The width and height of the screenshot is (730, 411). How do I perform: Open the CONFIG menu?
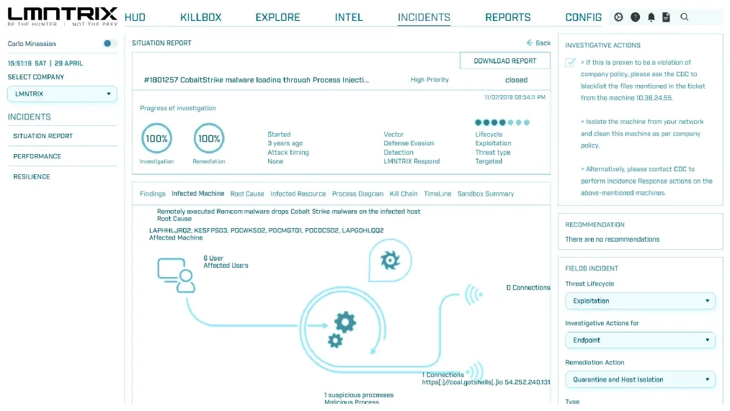(583, 18)
